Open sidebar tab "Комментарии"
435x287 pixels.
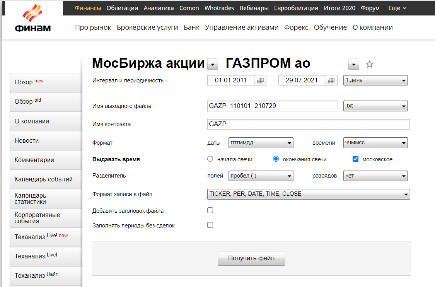point(46,160)
